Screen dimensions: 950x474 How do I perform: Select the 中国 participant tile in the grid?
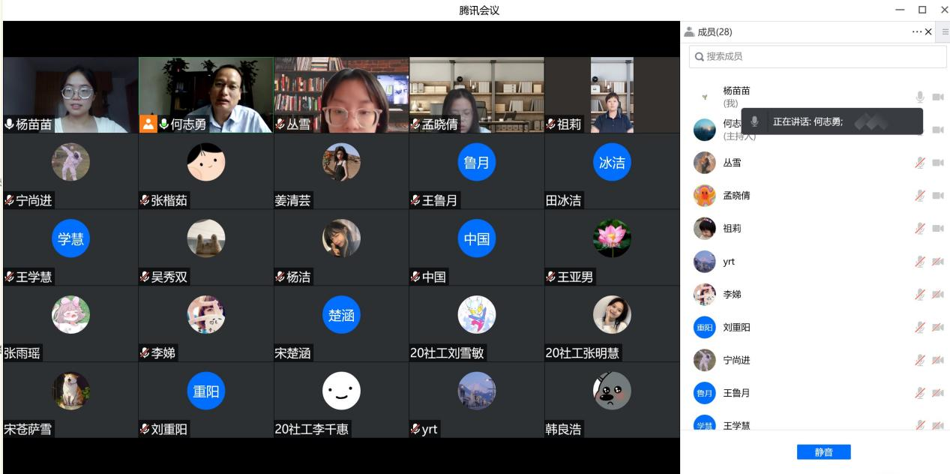point(476,247)
